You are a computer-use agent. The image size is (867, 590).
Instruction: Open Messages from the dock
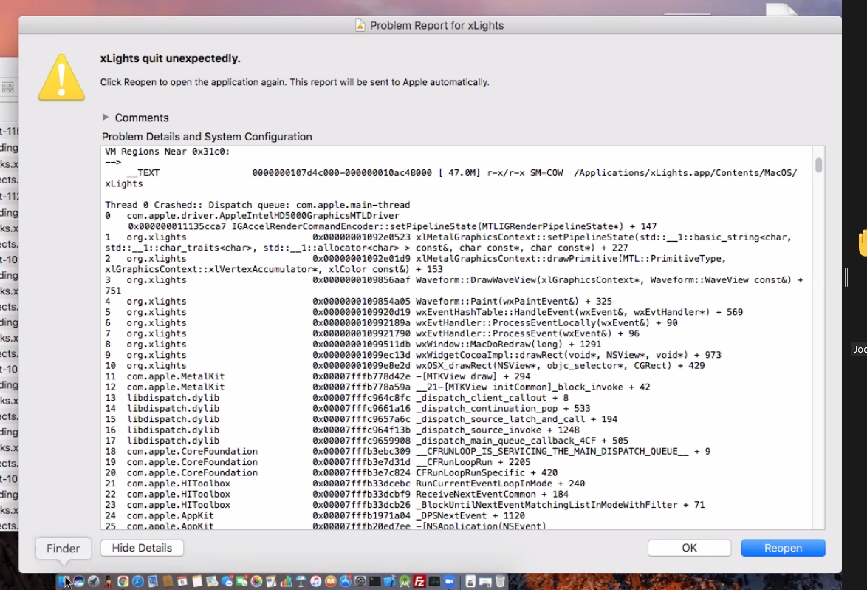227,582
